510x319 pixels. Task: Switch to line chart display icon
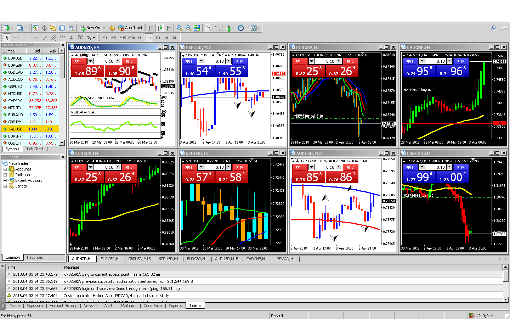(169, 28)
